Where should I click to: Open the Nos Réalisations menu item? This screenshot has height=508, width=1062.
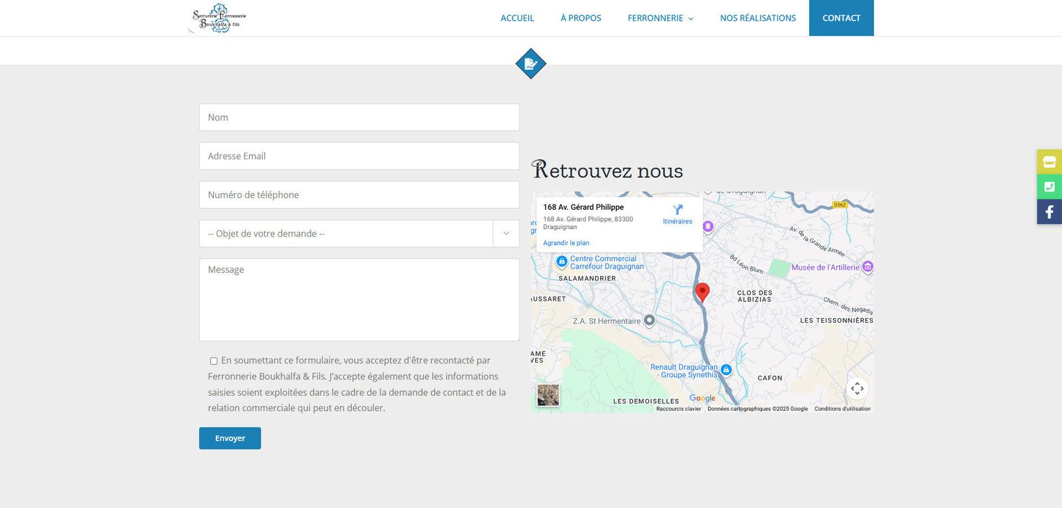[x=757, y=18]
